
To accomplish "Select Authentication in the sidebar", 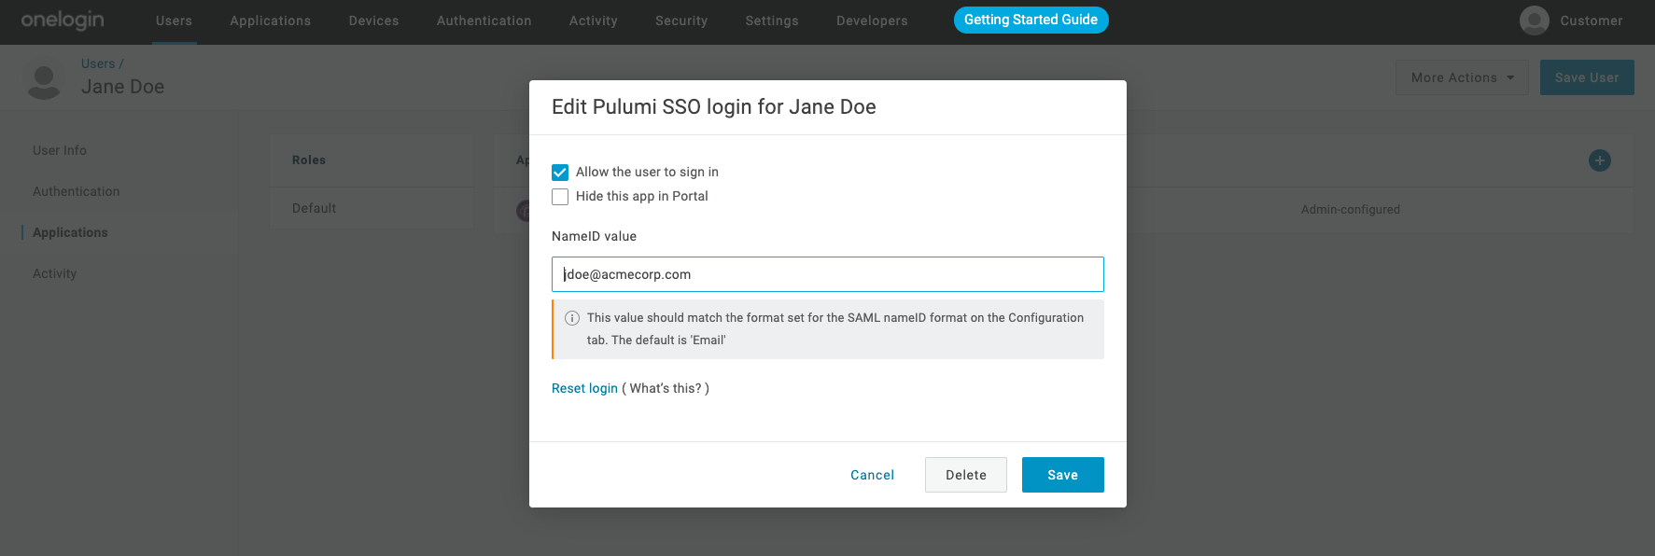I will [x=77, y=191].
